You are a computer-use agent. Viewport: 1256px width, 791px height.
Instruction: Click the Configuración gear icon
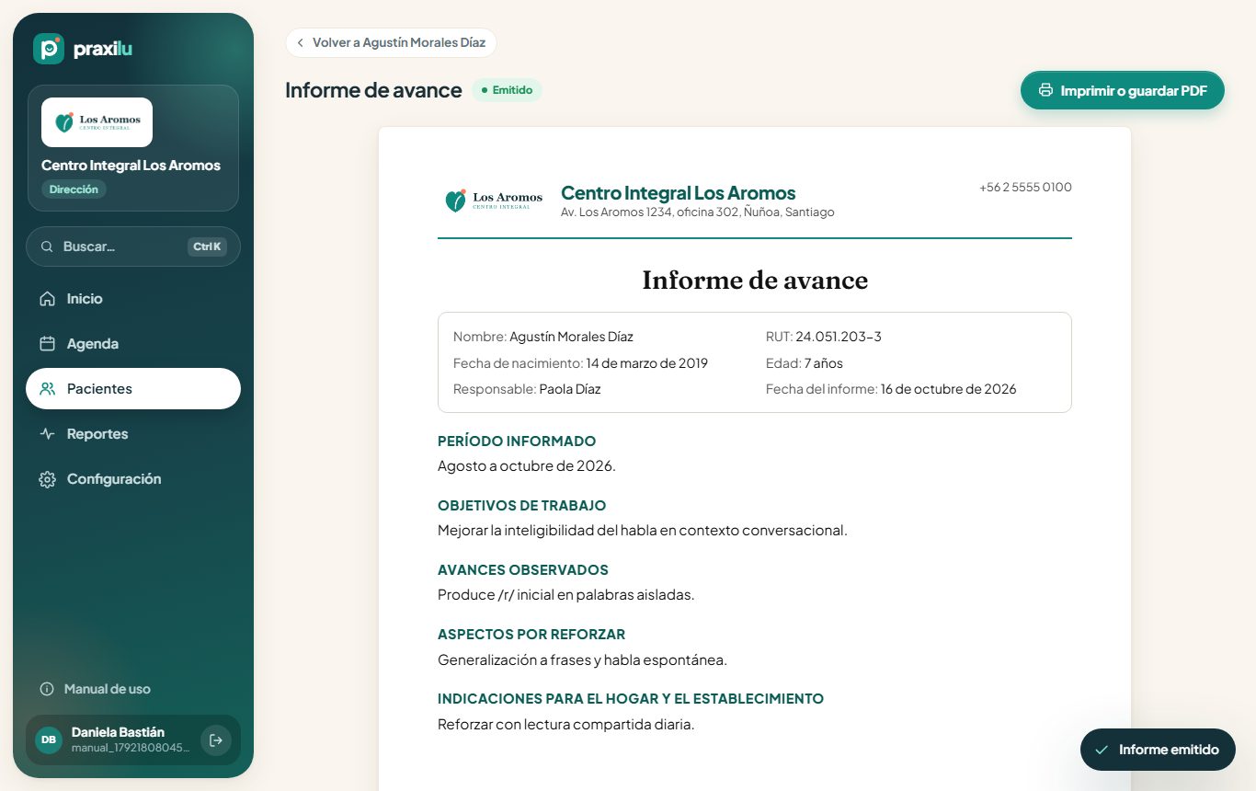[x=47, y=479]
